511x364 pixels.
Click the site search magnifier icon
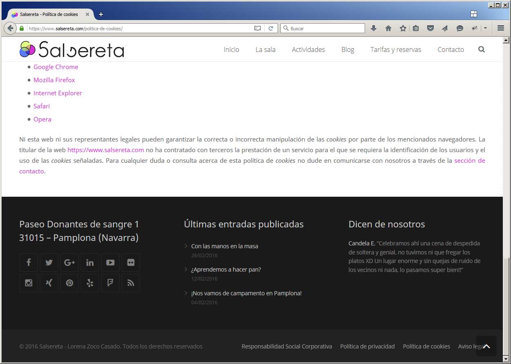482,49
